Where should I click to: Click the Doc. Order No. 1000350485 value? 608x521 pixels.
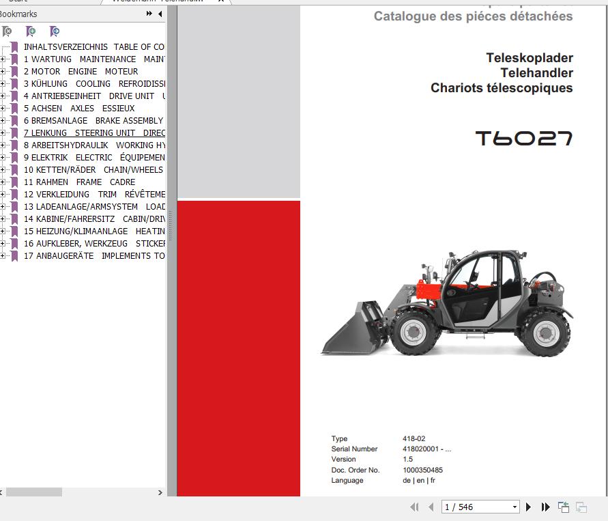[422, 470]
